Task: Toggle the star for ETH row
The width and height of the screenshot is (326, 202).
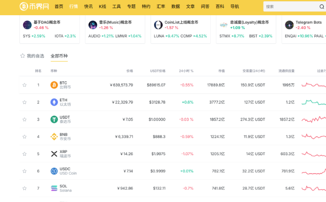Action: tap(25, 102)
